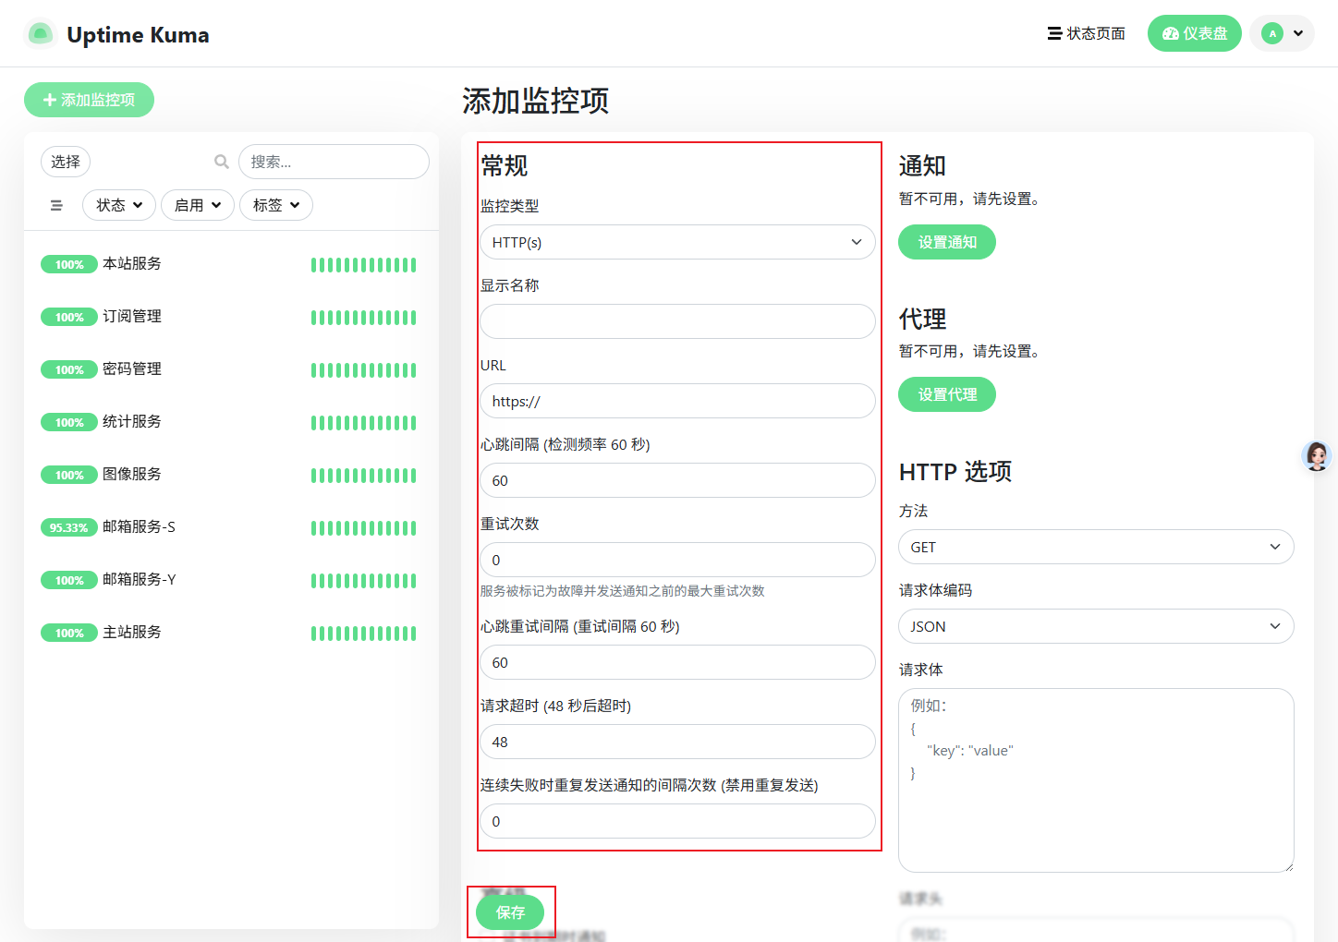Click the 100% badge of 密码管理
This screenshot has height=942, width=1338.
coord(69,370)
